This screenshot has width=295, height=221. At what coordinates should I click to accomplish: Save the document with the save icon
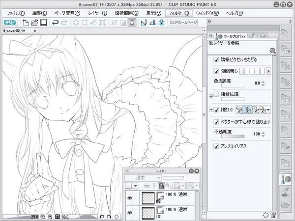pos(43,23)
